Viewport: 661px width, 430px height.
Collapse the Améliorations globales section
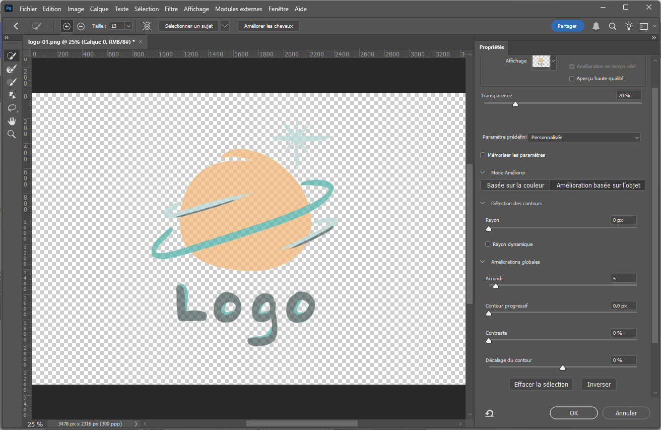click(483, 262)
